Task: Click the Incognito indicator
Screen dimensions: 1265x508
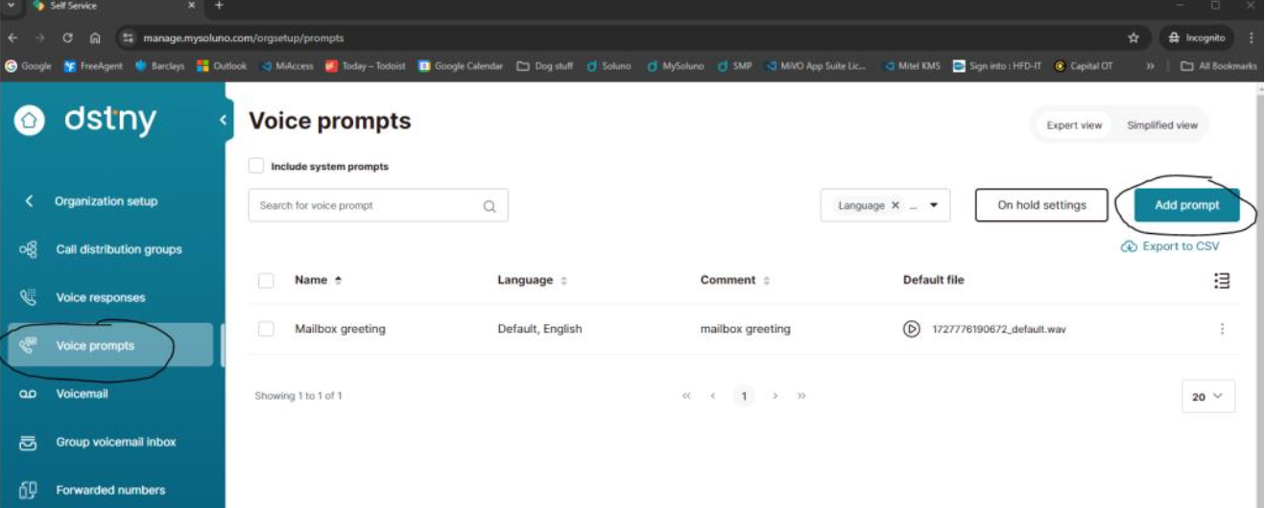Action: (x=1197, y=37)
